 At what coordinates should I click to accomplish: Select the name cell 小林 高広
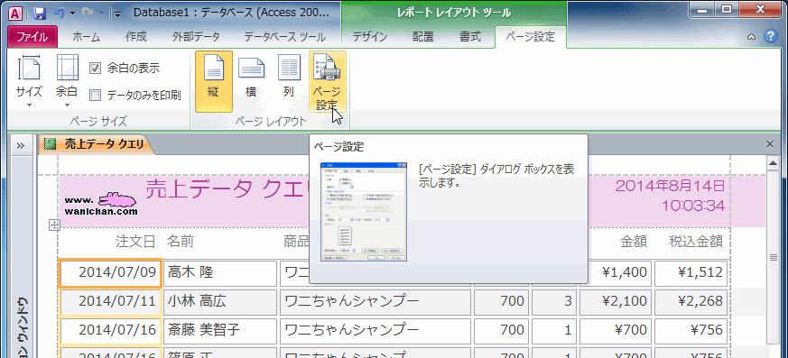click(x=220, y=302)
